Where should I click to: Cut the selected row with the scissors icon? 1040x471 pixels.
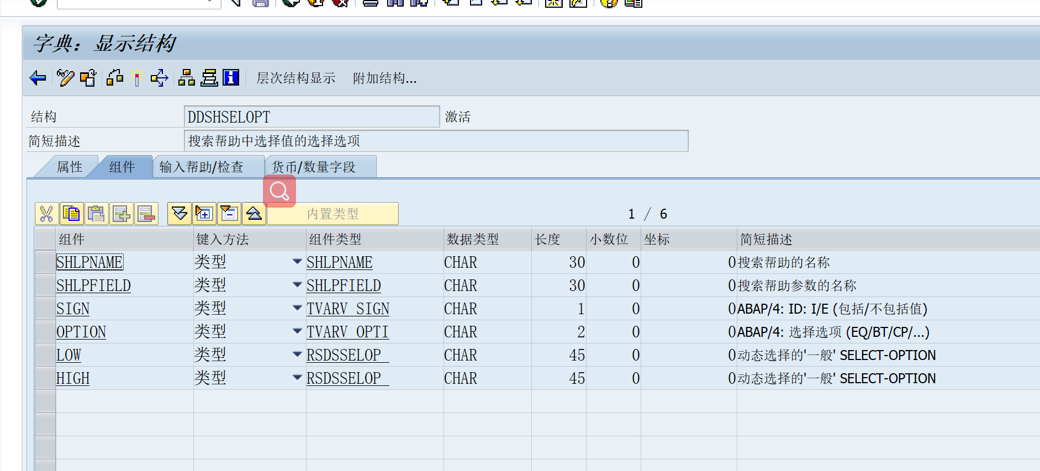46,214
